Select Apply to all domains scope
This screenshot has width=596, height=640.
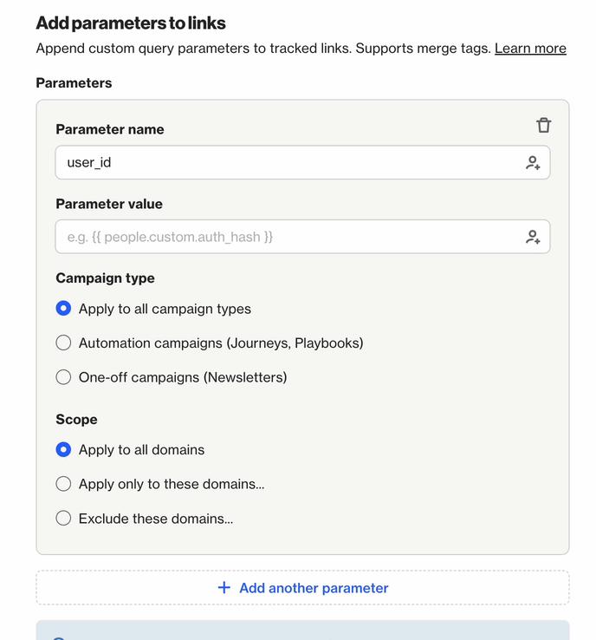tap(63, 449)
